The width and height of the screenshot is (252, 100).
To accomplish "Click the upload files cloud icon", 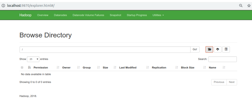I will click(x=218, y=49).
